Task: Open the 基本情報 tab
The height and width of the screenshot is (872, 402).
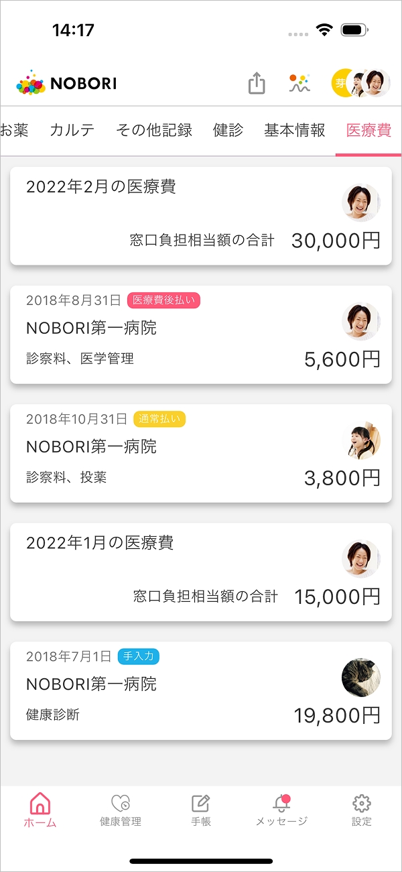Action: pyautogui.click(x=295, y=130)
